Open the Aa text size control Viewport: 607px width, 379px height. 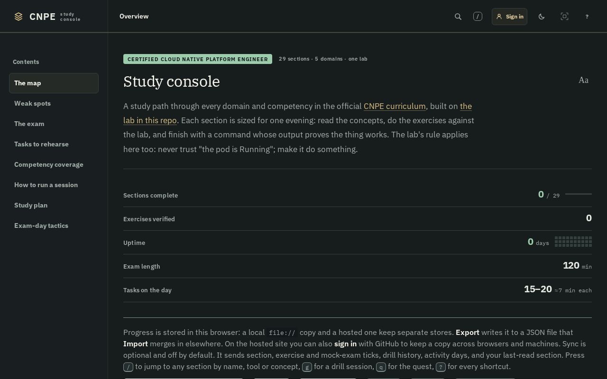(x=583, y=80)
